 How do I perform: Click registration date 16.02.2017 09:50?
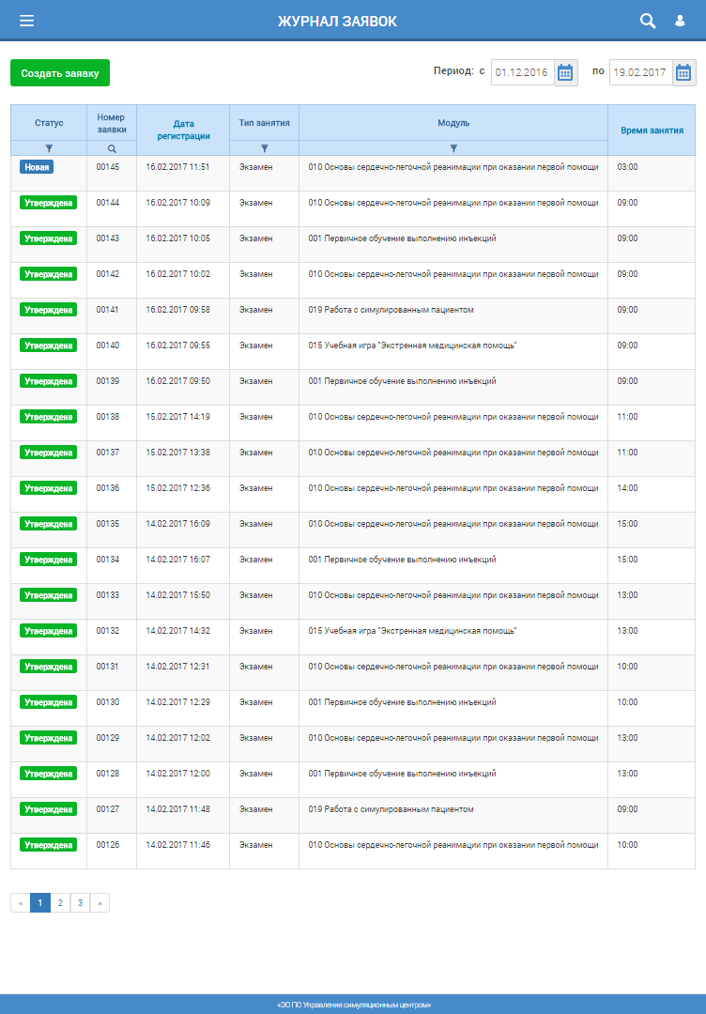pos(177,381)
